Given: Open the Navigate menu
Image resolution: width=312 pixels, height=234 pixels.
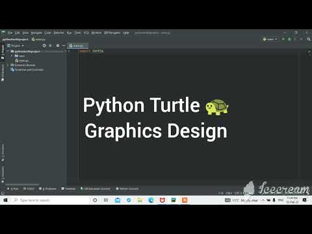Looking at the screenshot, I should pos(36,33).
